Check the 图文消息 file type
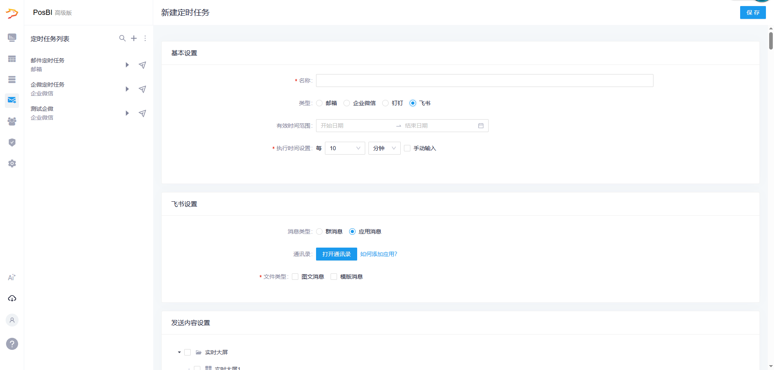This screenshot has width=774, height=370. (x=295, y=277)
